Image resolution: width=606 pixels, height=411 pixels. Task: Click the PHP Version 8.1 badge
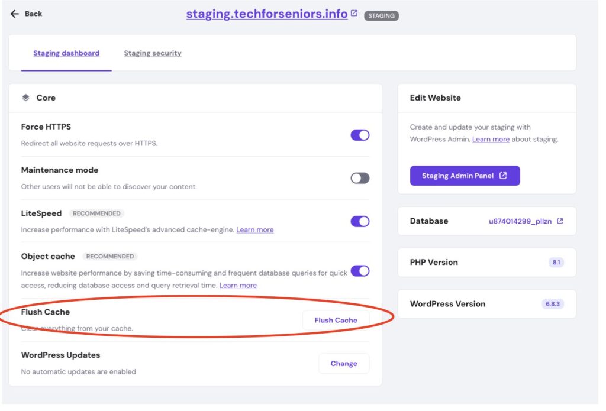556,263
